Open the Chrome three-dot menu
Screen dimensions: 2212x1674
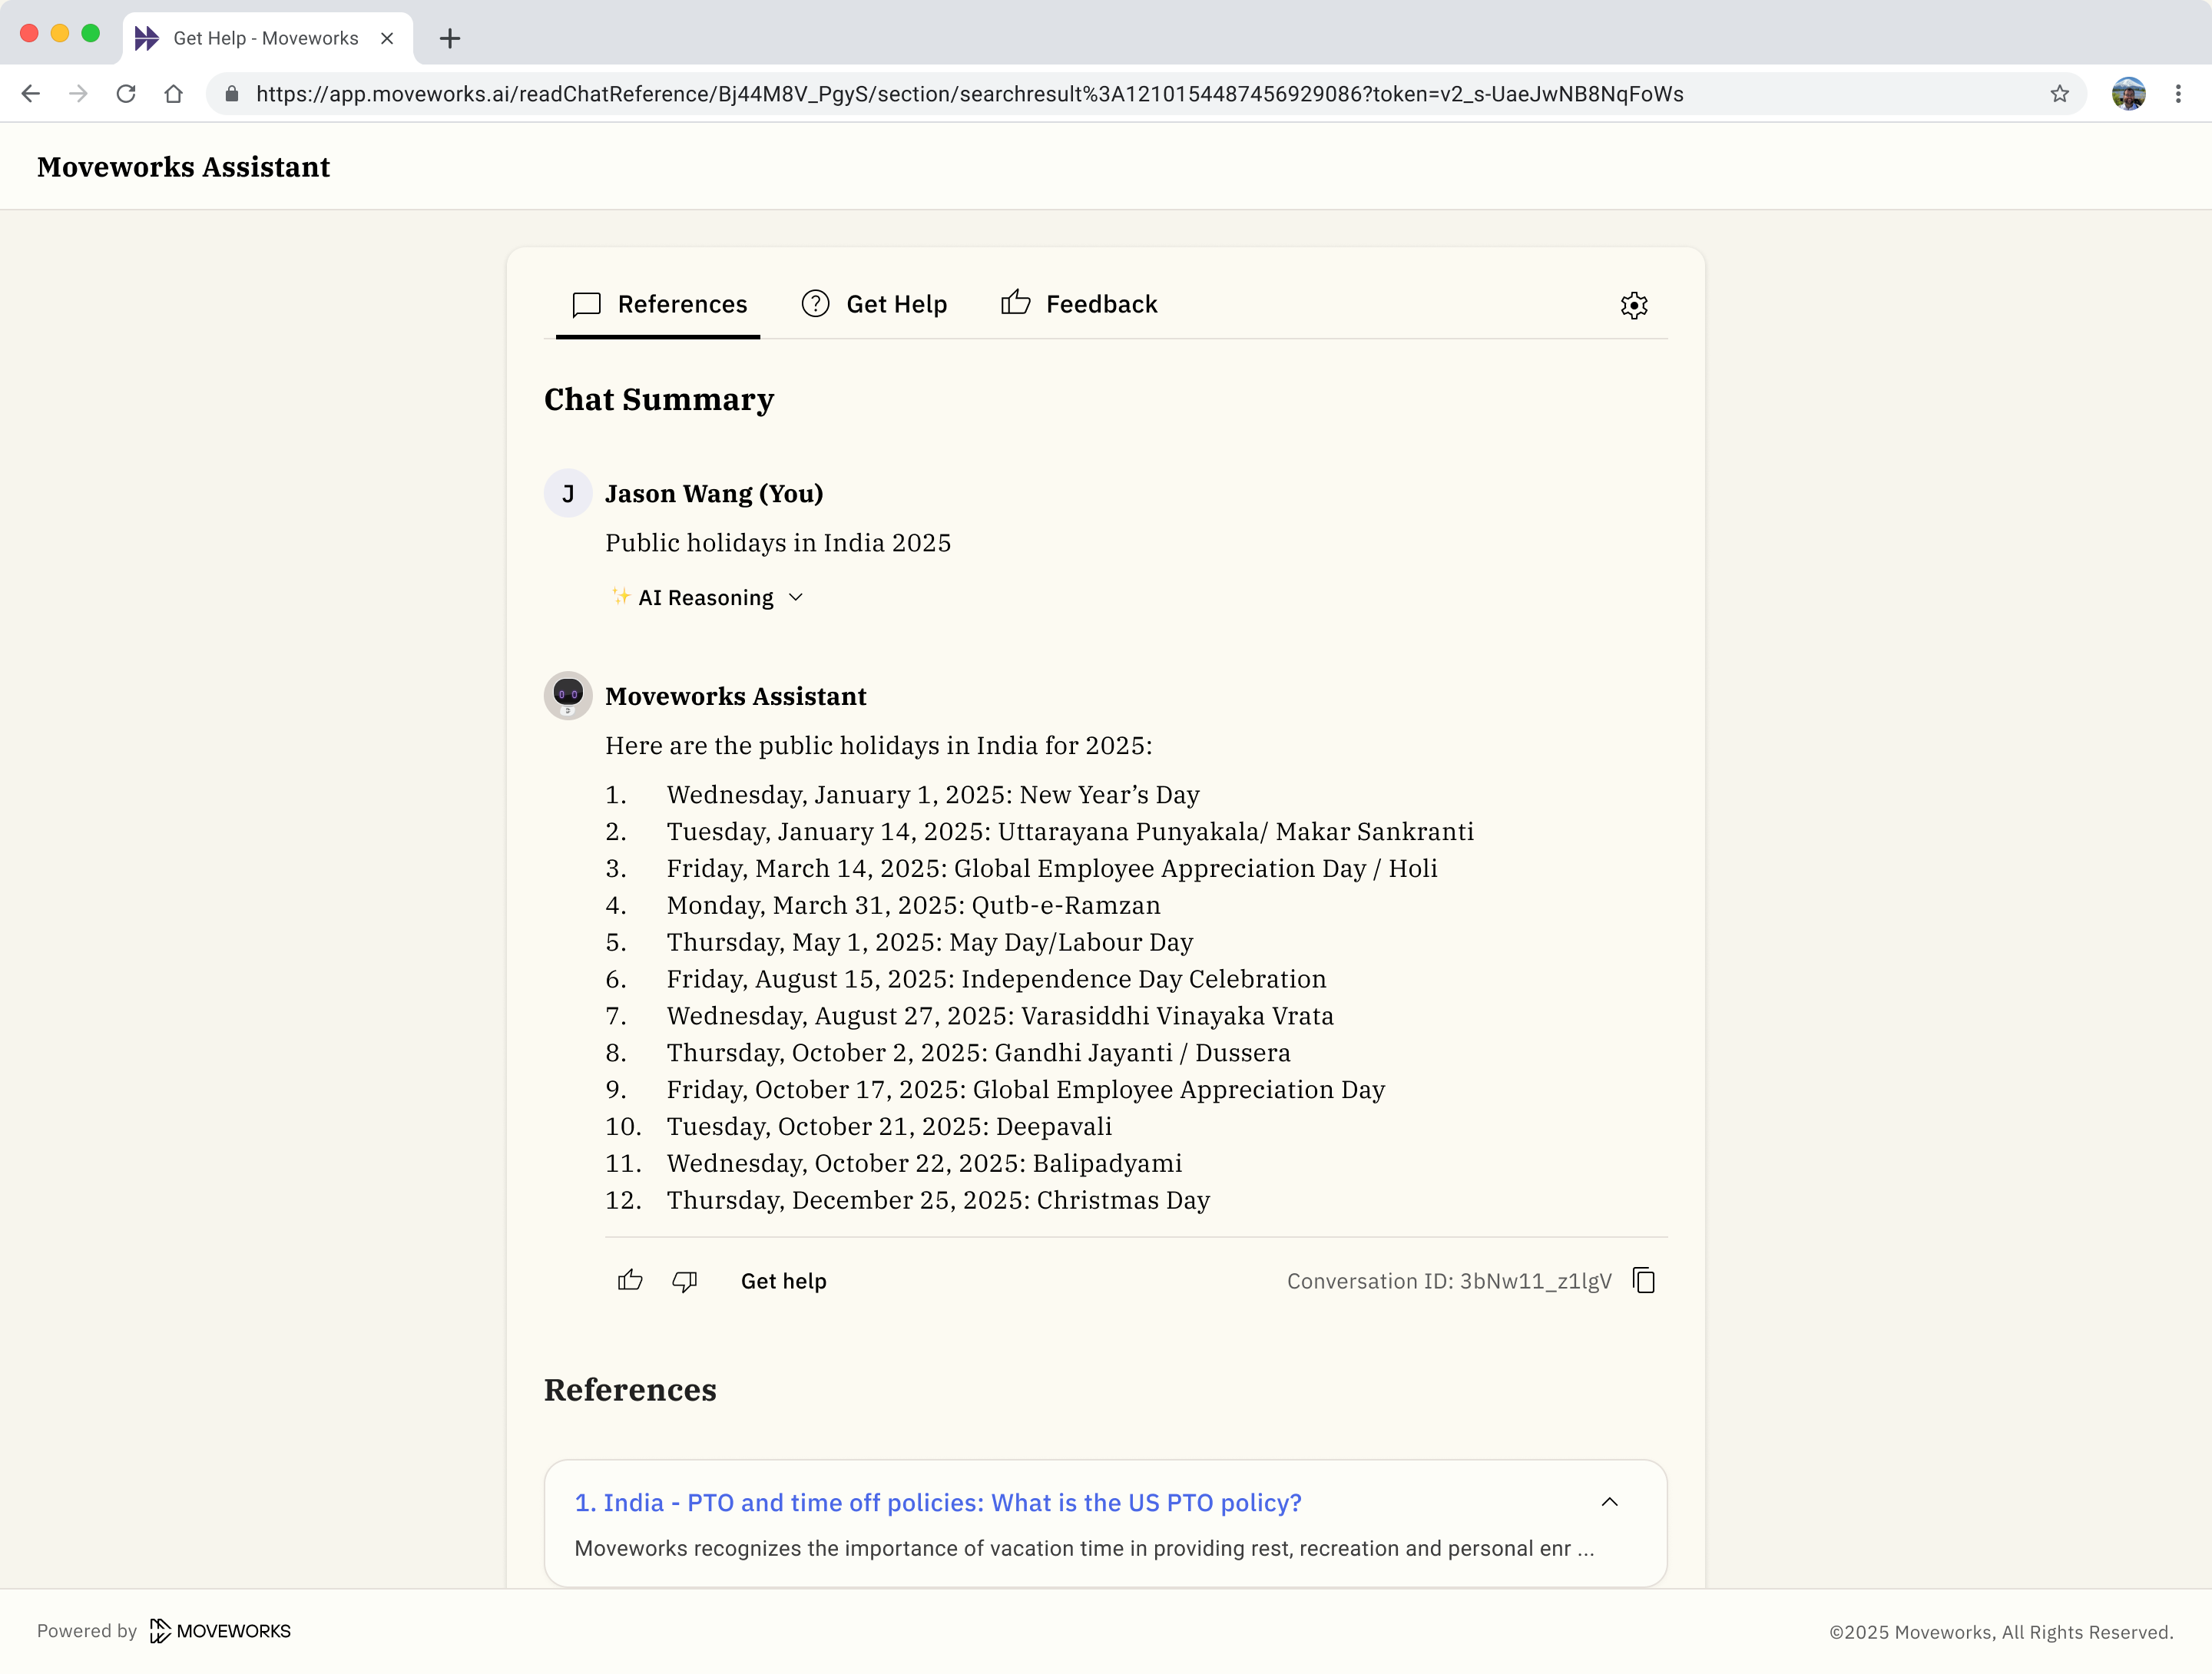[2178, 94]
